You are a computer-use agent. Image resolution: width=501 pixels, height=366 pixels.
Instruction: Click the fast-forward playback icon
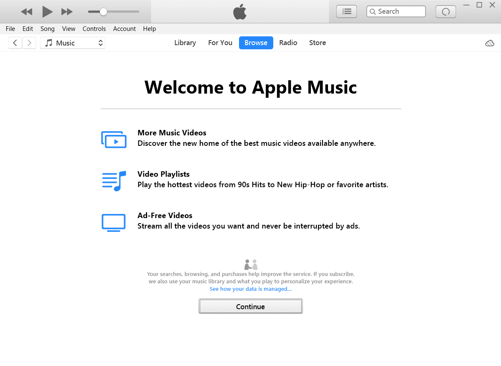coord(67,11)
